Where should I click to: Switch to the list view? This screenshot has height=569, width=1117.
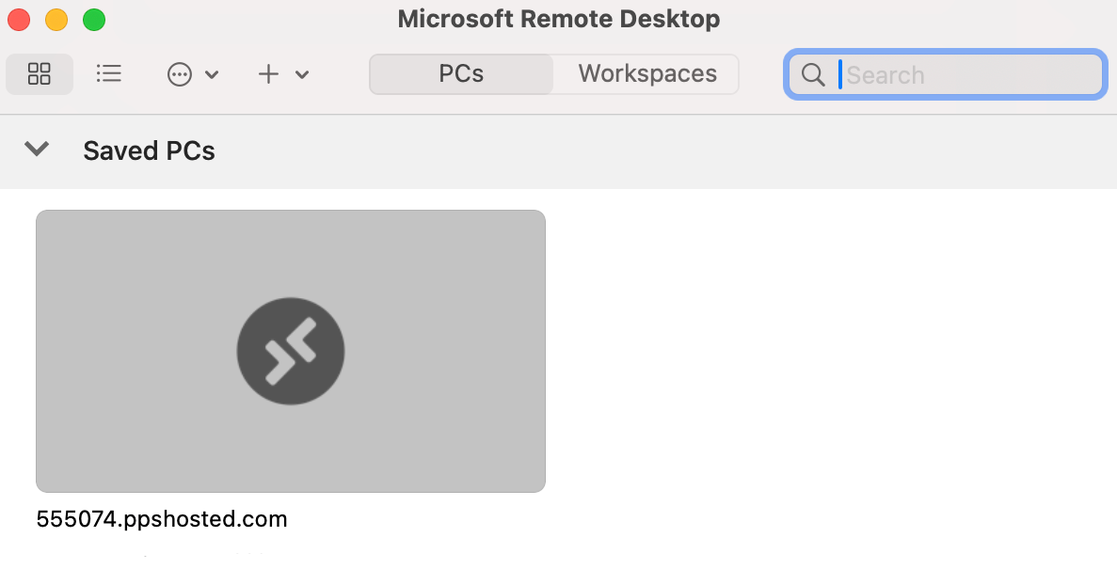(x=108, y=73)
